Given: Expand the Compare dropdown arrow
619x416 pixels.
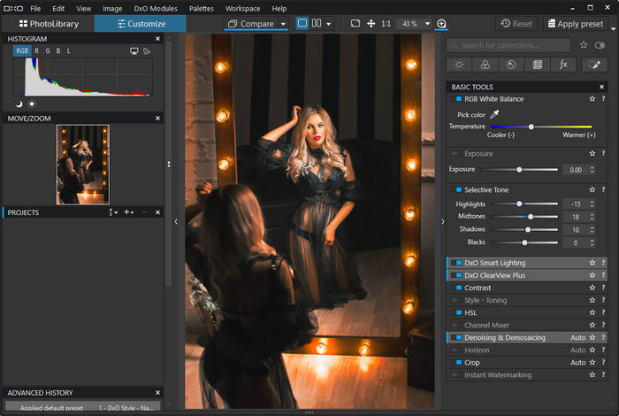Looking at the screenshot, I should point(283,24).
